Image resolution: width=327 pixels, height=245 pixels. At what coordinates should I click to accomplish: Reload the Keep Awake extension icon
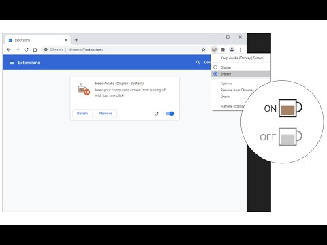[156, 114]
